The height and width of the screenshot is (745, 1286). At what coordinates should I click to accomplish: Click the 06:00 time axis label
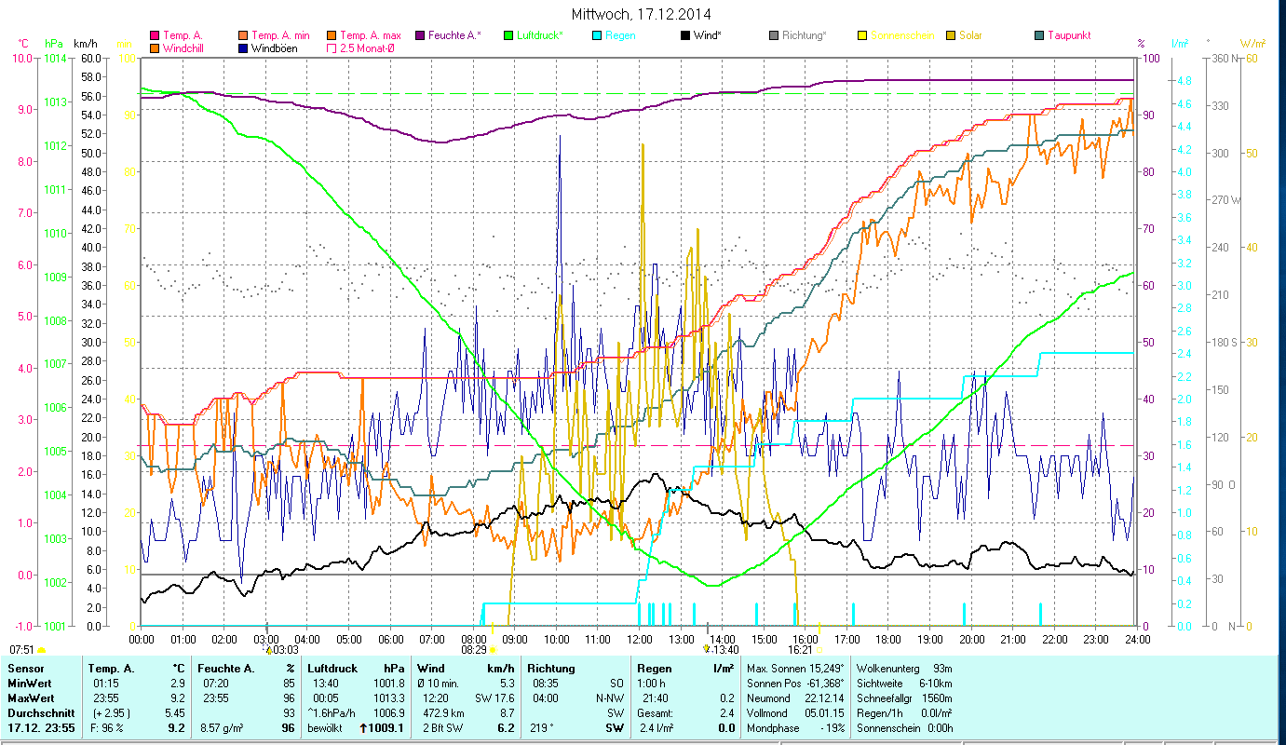390,640
